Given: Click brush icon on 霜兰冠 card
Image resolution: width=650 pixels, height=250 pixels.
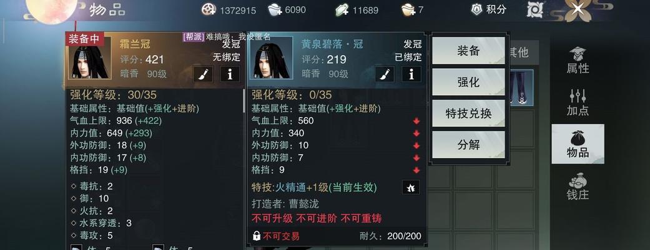Looking at the screenshot, I should tap(204, 74).
